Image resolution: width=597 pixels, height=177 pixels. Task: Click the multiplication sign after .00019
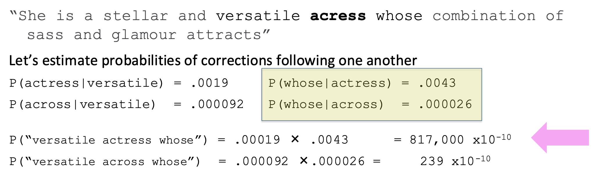(x=295, y=139)
